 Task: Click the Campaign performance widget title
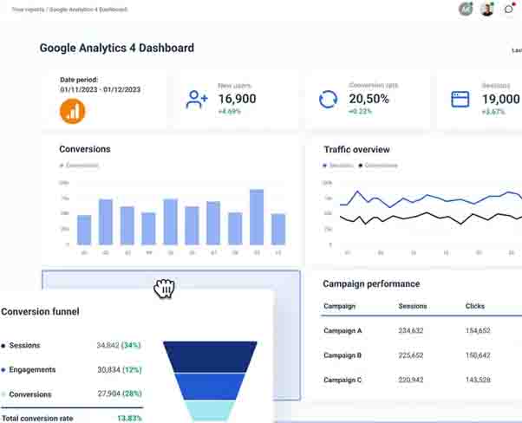click(371, 284)
